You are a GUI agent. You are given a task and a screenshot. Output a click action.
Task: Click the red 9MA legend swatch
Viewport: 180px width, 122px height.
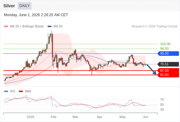21,91
